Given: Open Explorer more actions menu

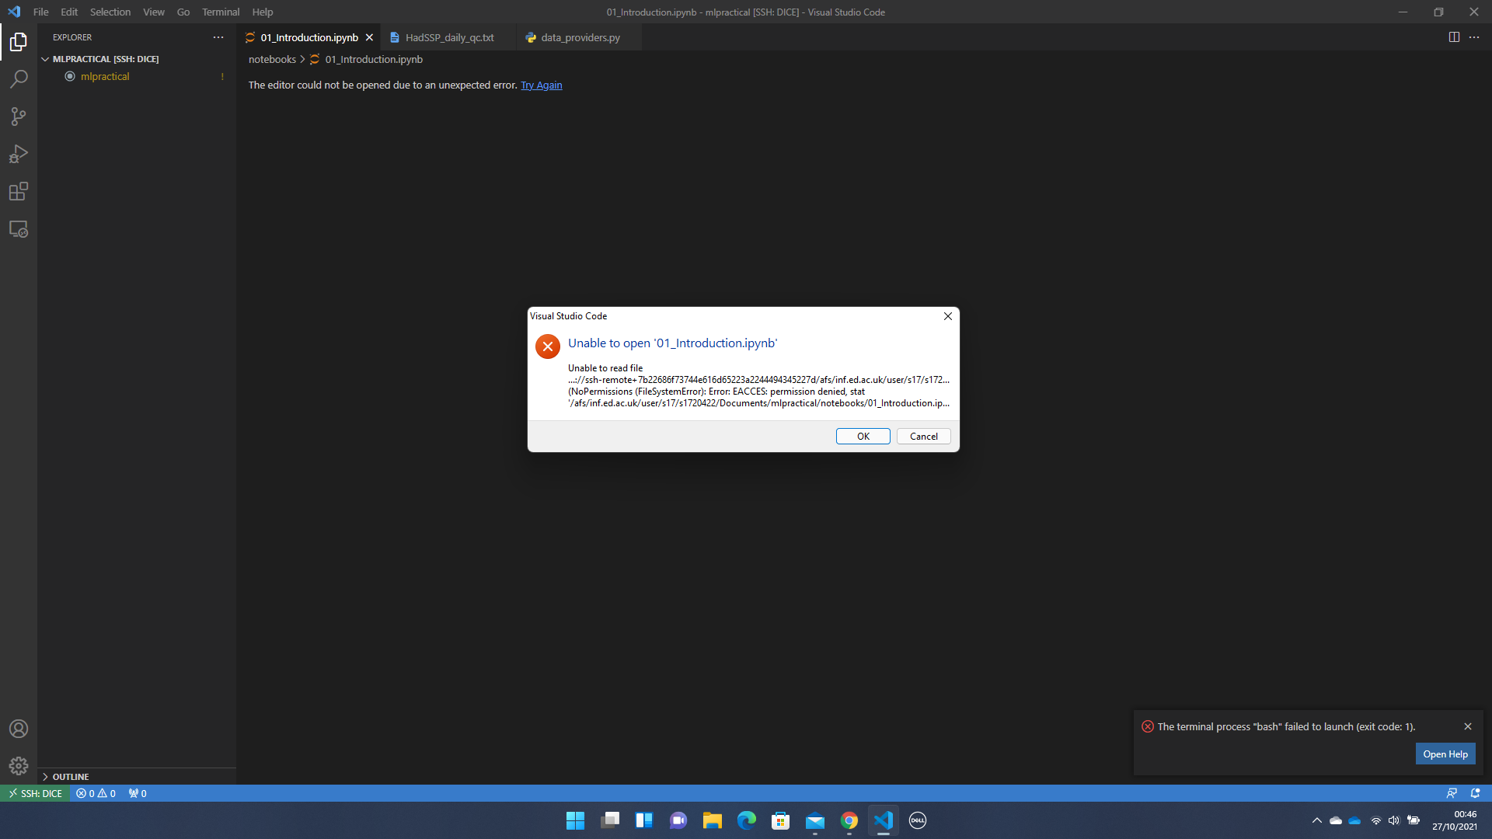Looking at the screenshot, I should click(x=218, y=37).
